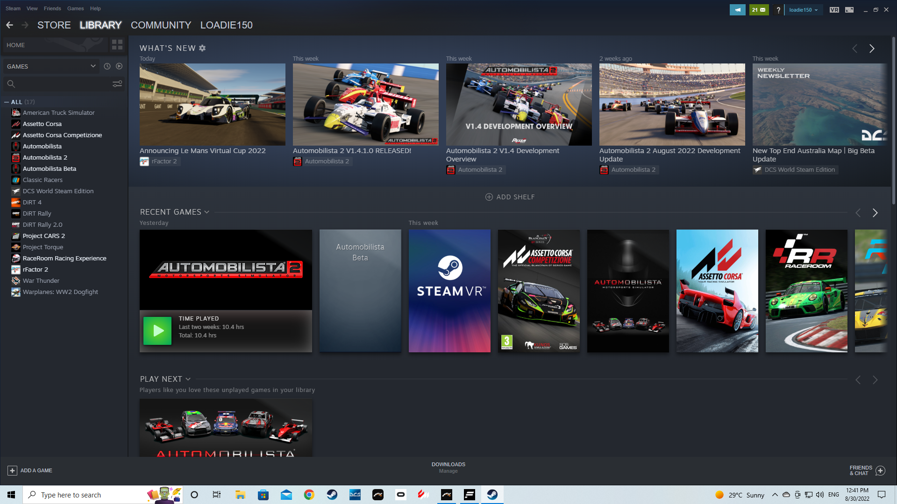The height and width of the screenshot is (504, 897).
Task: Launch SteamVR with the VR button
Action: pos(834,10)
